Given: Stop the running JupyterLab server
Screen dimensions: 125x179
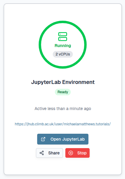Looking at the screenshot, I should tap(77, 153).
